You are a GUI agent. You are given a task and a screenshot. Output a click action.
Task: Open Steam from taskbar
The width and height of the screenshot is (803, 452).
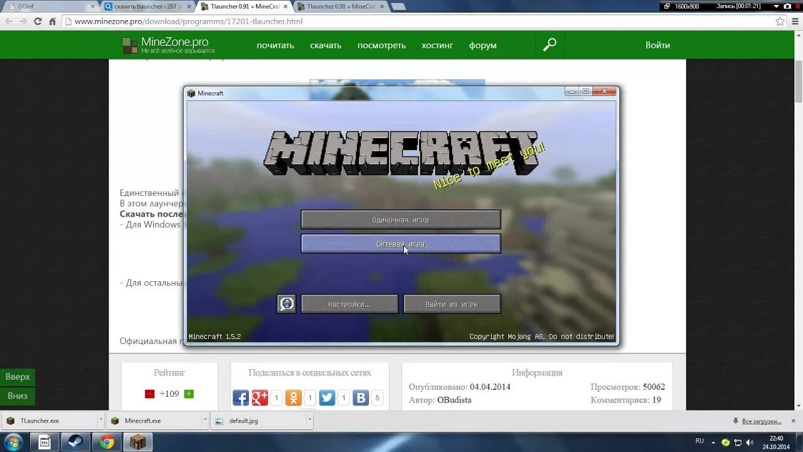75,442
